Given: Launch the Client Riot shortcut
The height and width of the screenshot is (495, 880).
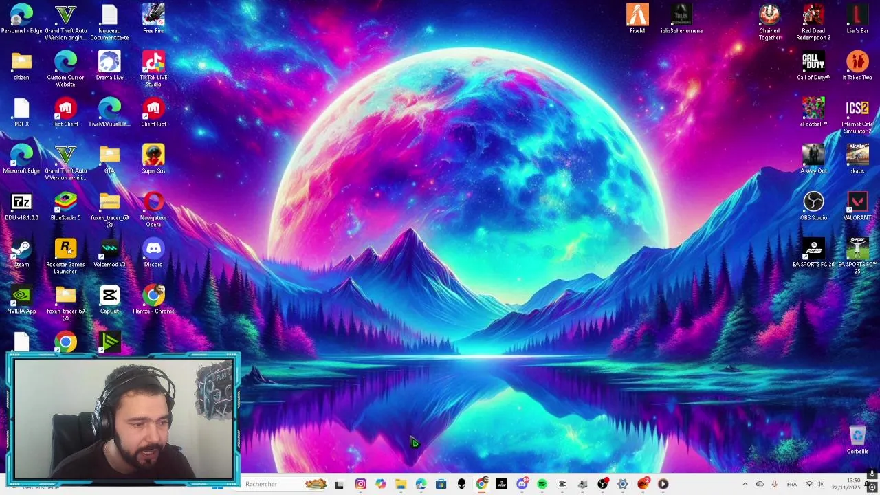Looking at the screenshot, I should pyautogui.click(x=153, y=112).
